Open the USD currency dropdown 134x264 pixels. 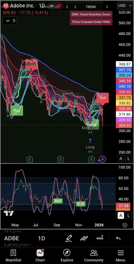(125, 6)
